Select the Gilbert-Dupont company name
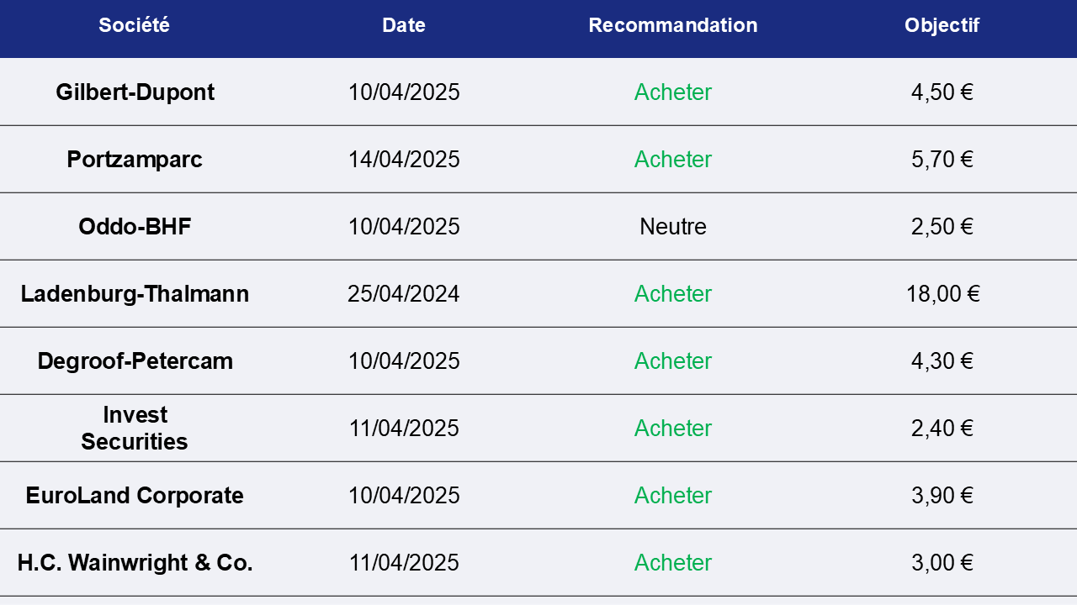The width and height of the screenshot is (1077, 605). coord(135,92)
